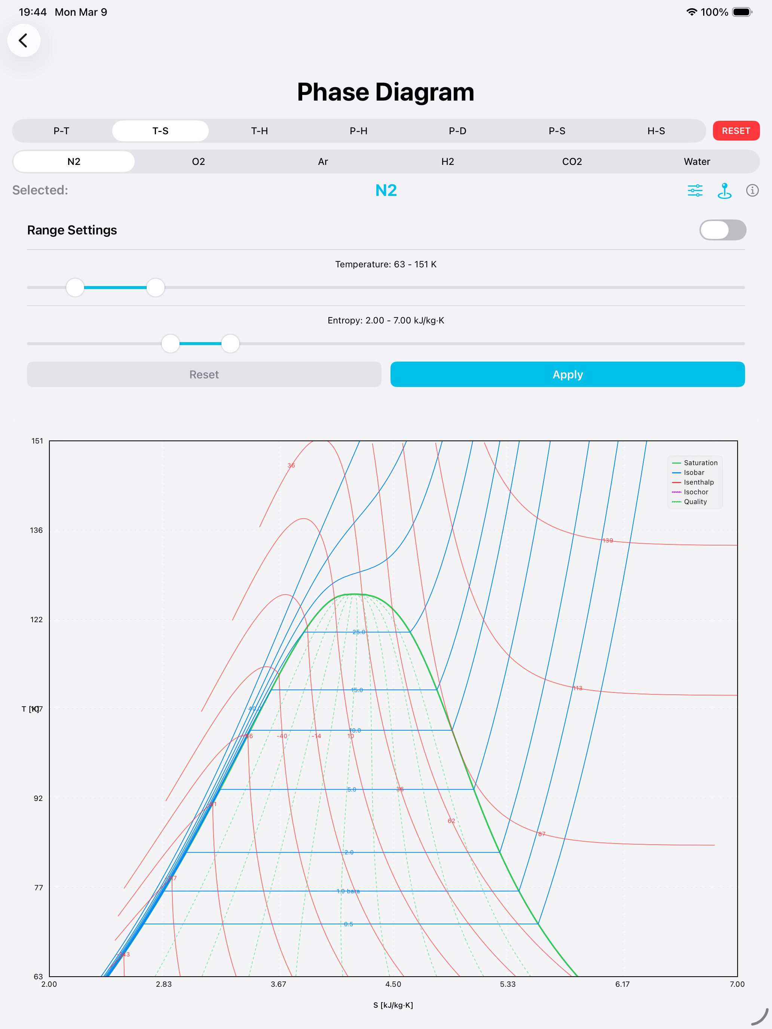Select the P-H diagram tab

pos(358,131)
